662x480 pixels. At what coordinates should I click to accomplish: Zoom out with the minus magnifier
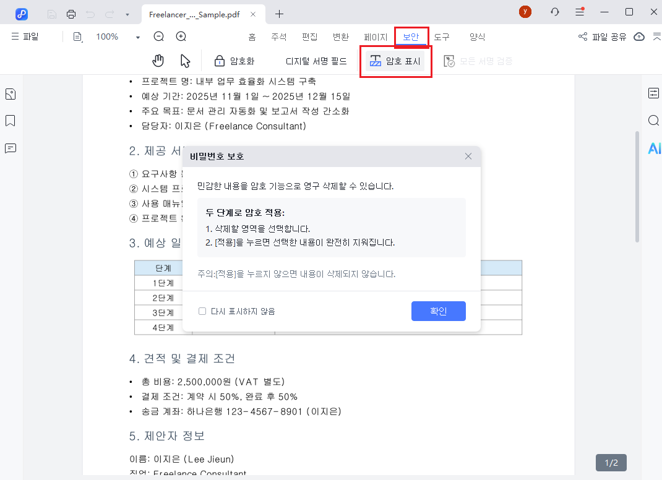click(158, 36)
